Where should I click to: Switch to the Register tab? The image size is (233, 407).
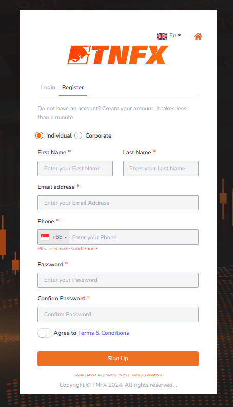click(x=73, y=87)
